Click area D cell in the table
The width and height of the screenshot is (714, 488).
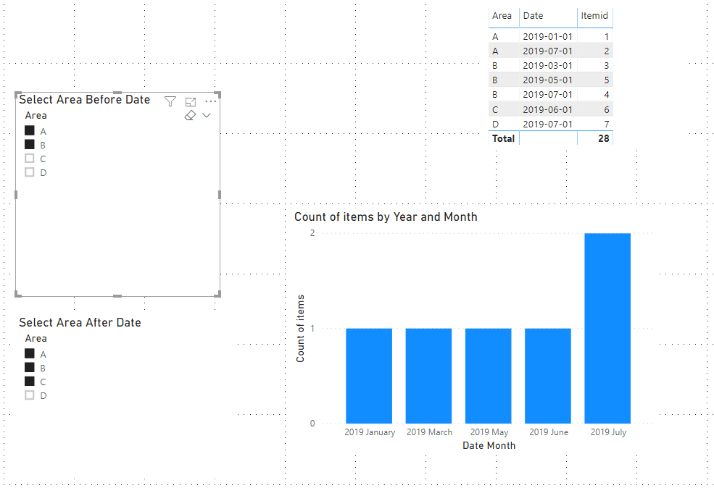click(495, 124)
